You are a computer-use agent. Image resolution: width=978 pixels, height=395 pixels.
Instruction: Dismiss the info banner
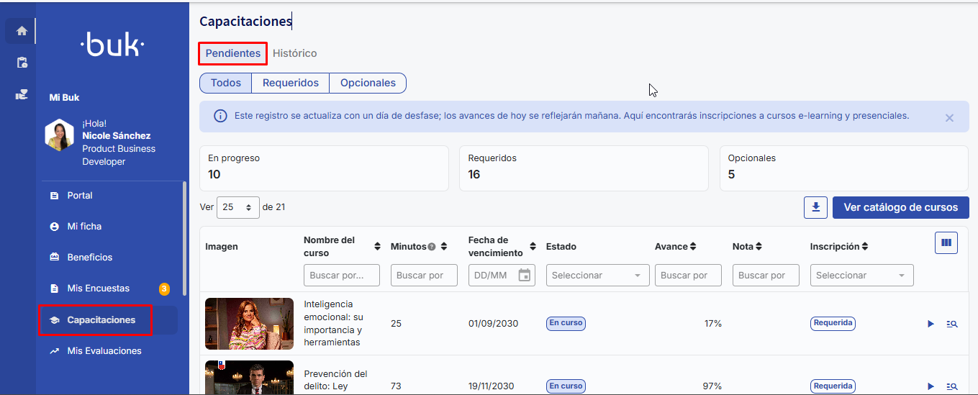point(949,118)
